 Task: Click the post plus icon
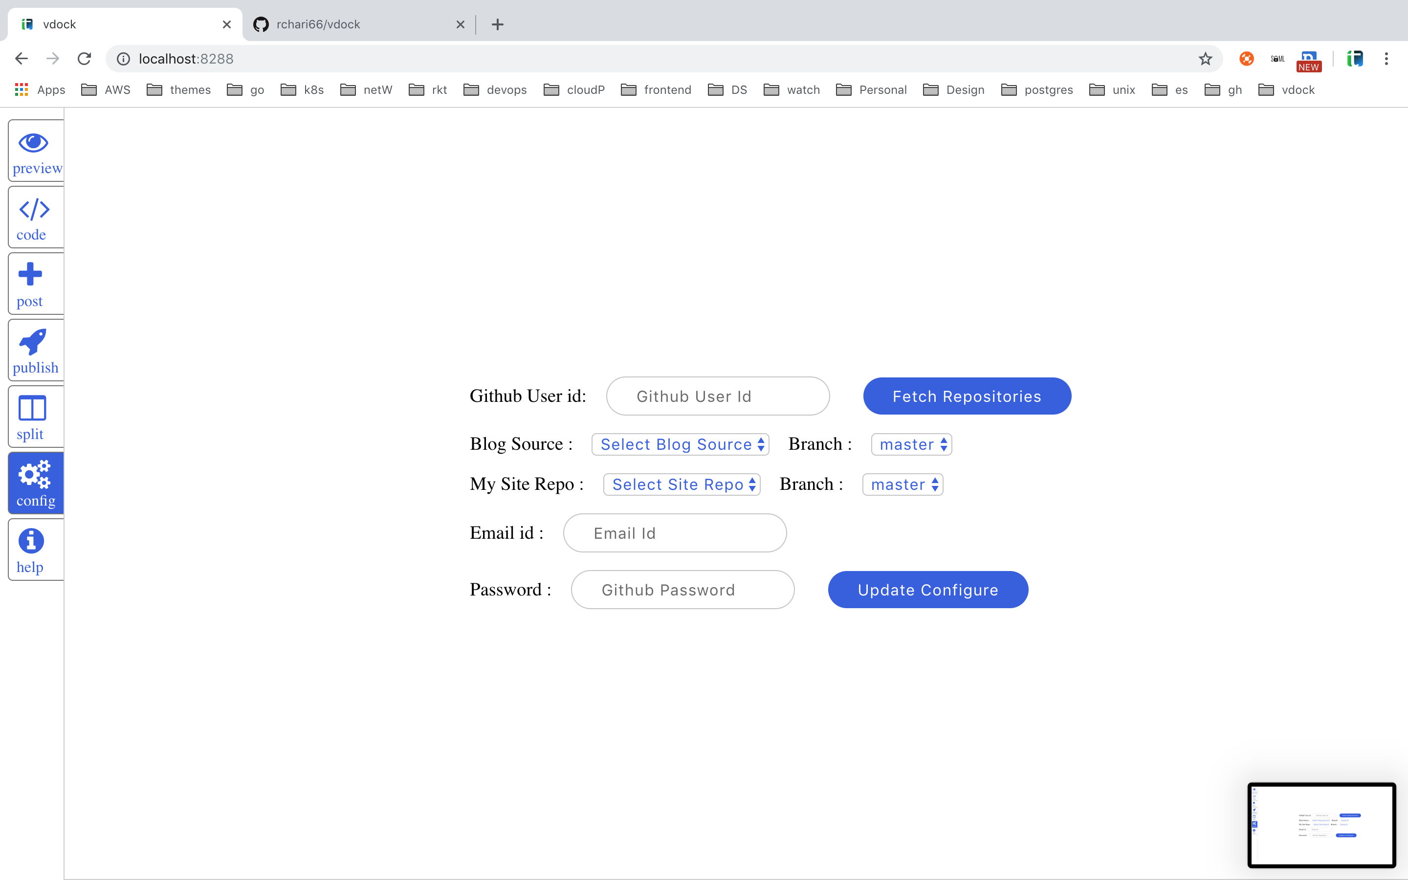30,275
